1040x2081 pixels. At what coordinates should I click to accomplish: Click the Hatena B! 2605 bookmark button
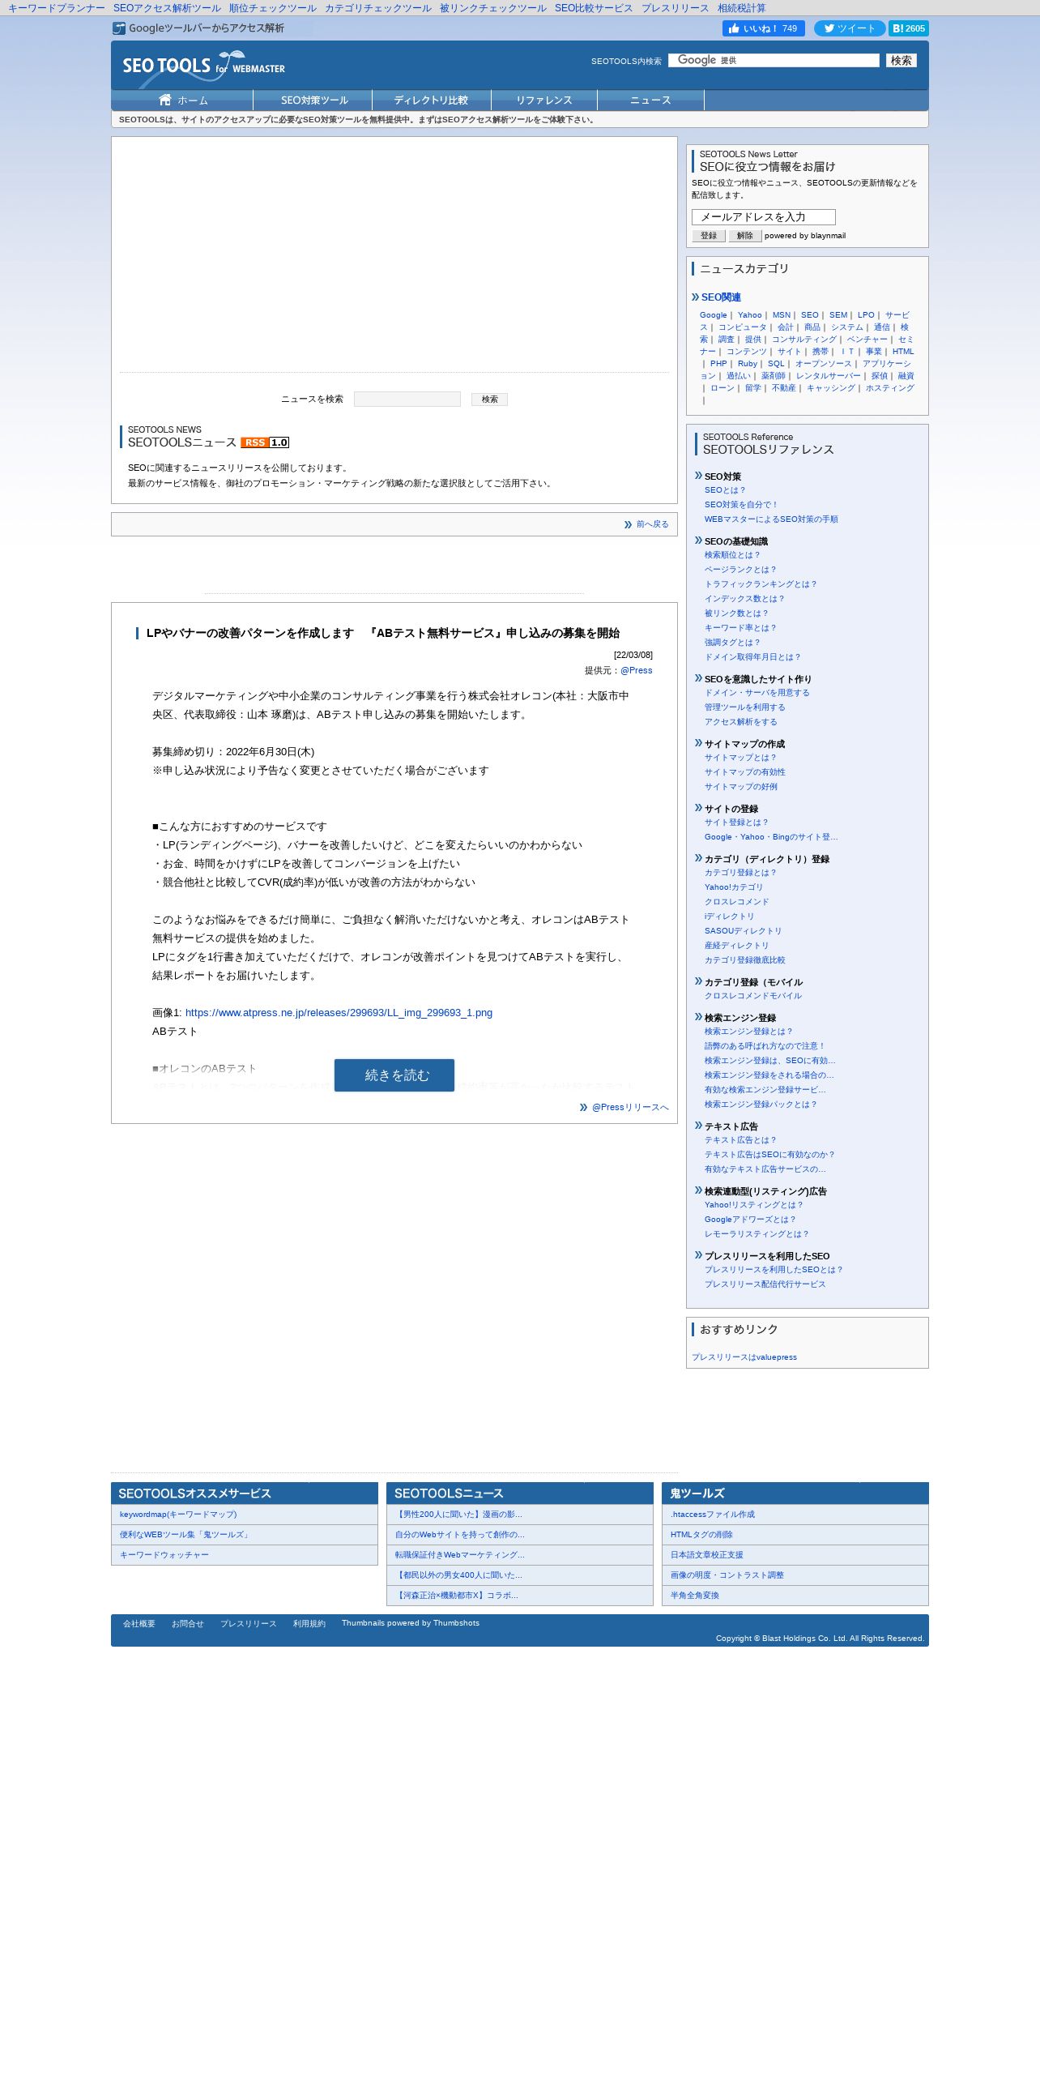[x=909, y=28]
